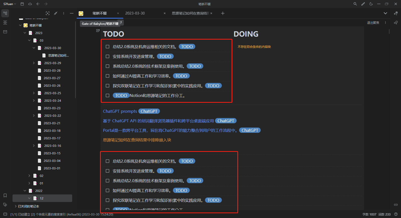Open the ChatGPT prompts link
The width and height of the screenshot is (401, 218).
coord(120,111)
